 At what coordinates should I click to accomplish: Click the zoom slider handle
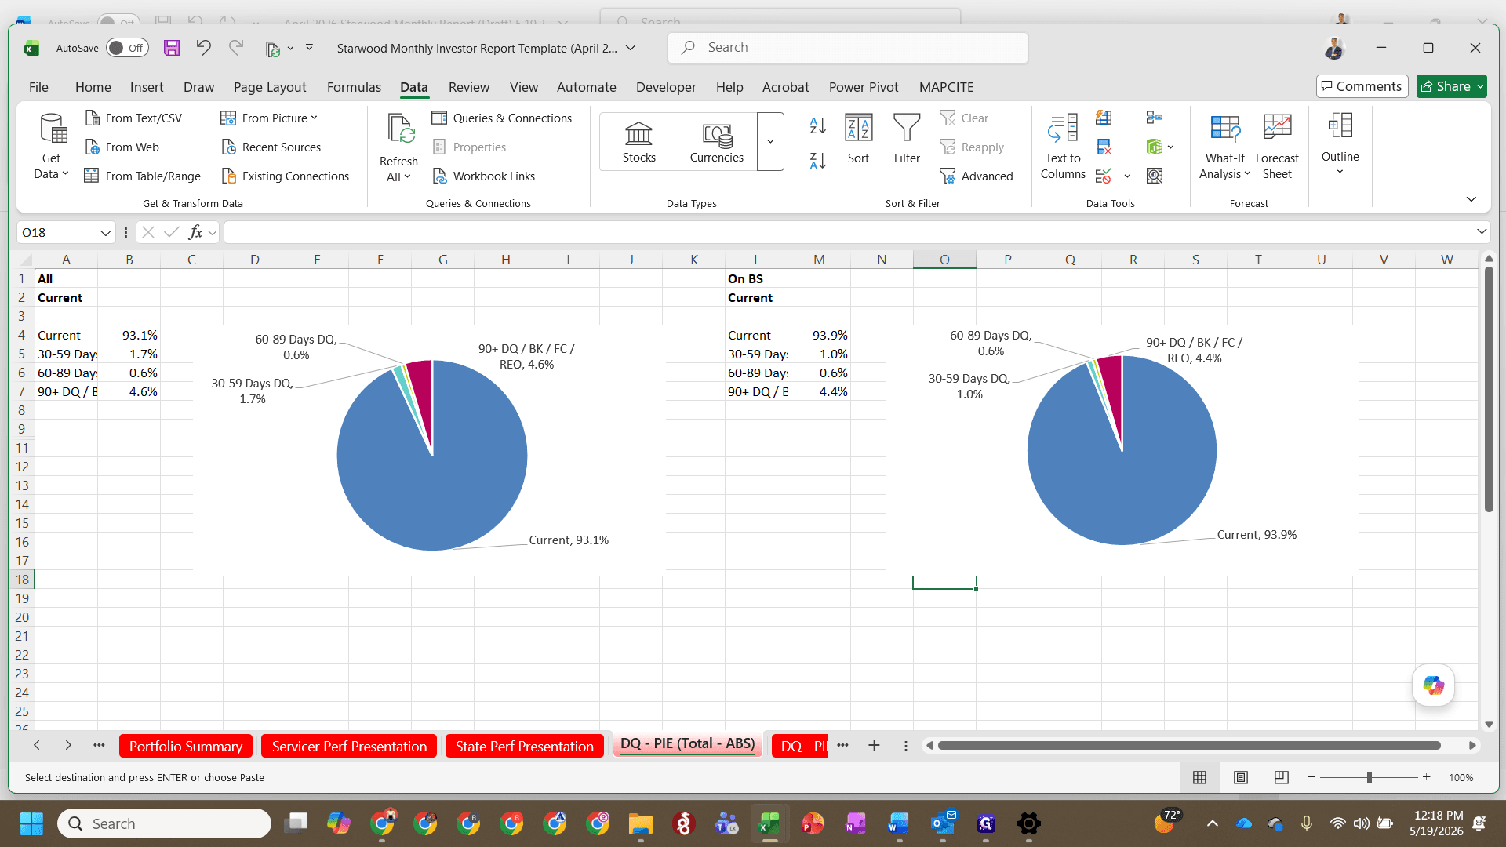click(x=1370, y=777)
